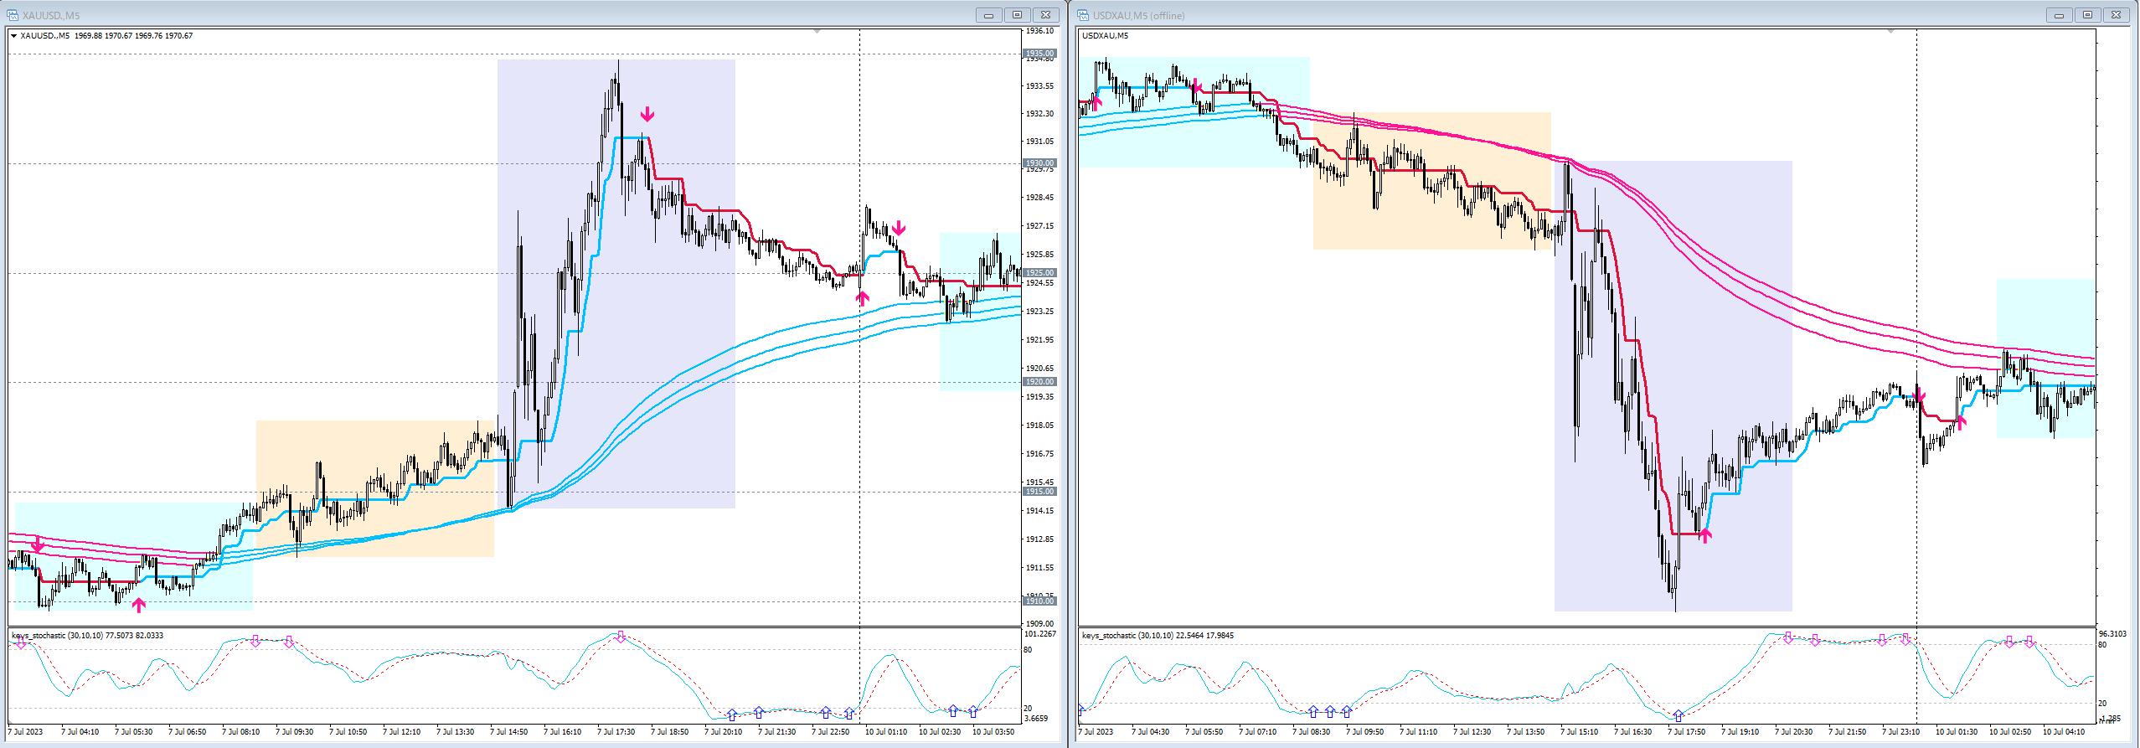Click the chart shift triangle marker in XAUUSD chart
The image size is (2140, 748).
tap(817, 31)
